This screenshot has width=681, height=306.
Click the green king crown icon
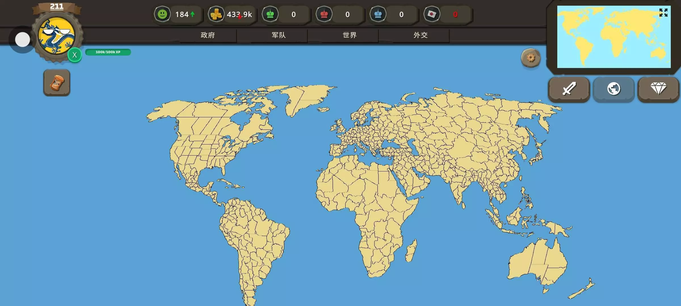tap(270, 14)
